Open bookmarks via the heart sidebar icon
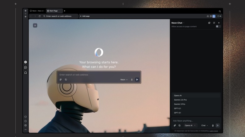This screenshot has width=245, height=137. tap(25, 117)
